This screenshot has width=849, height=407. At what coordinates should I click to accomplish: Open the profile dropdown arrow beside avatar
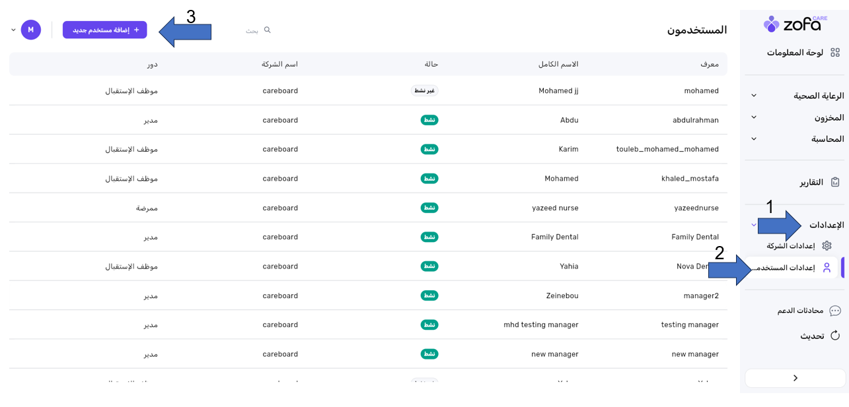[x=13, y=30]
